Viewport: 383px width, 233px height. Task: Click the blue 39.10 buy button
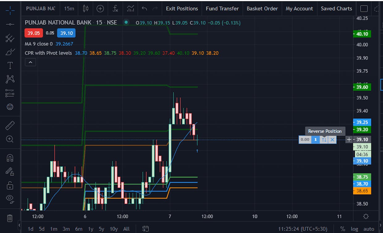66,33
